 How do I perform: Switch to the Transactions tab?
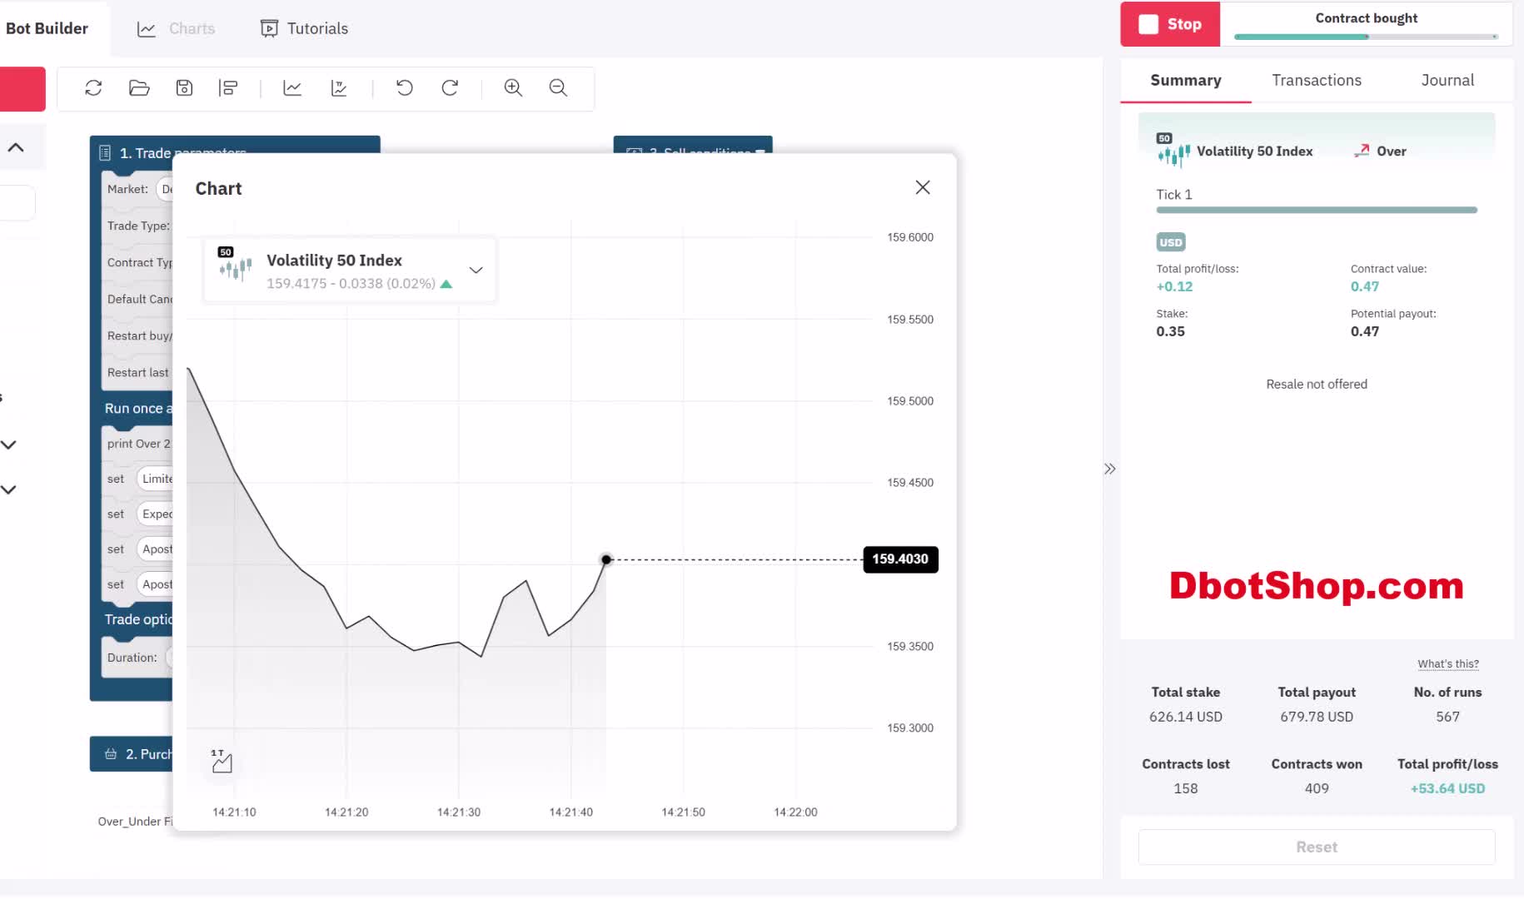(x=1316, y=81)
